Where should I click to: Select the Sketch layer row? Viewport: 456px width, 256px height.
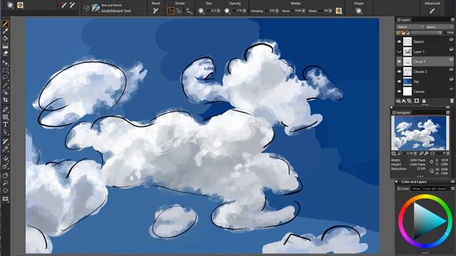point(425,41)
